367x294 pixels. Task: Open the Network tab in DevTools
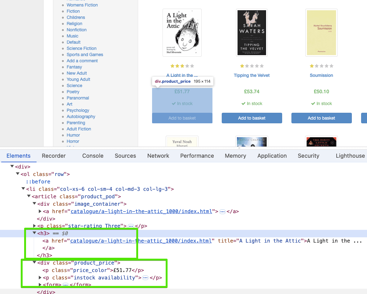click(x=158, y=156)
